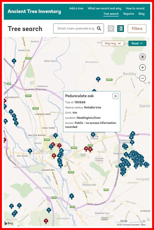
Task: Select the tree marker below B4027 Woodeaton
Action: pyautogui.click(x=98, y=79)
